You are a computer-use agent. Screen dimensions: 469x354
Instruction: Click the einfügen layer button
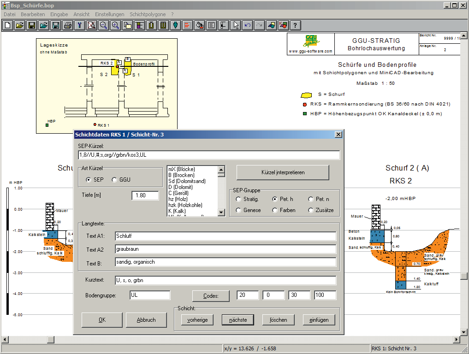(319, 320)
